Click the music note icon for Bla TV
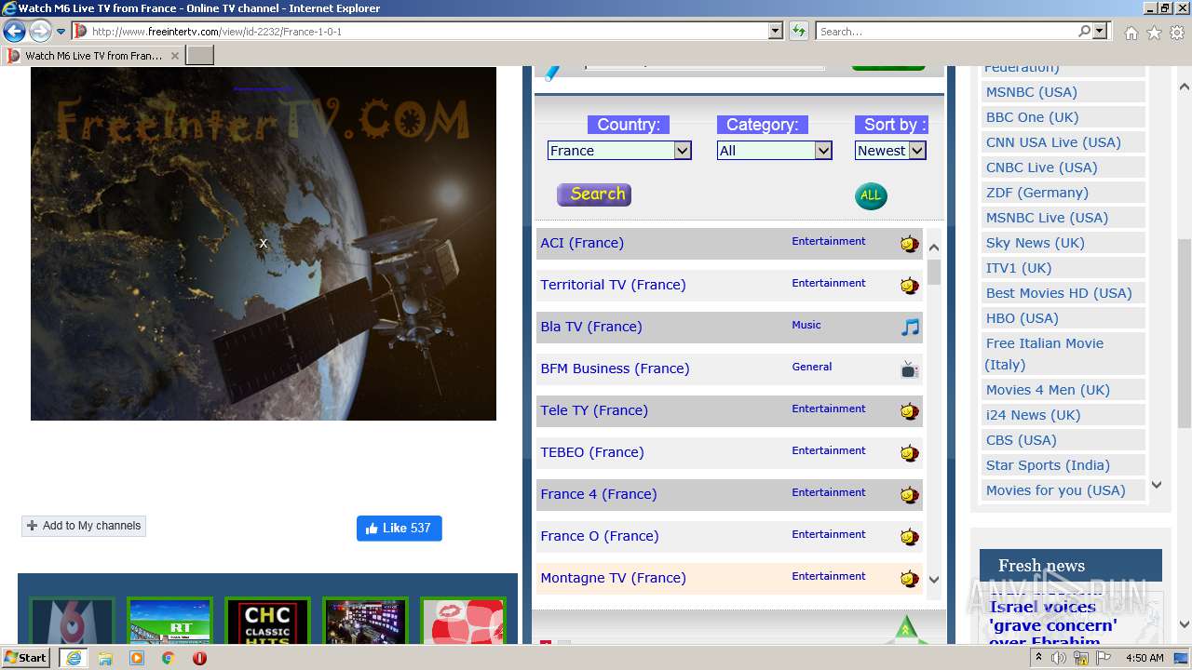The width and height of the screenshot is (1192, 670). coord(910,327)
